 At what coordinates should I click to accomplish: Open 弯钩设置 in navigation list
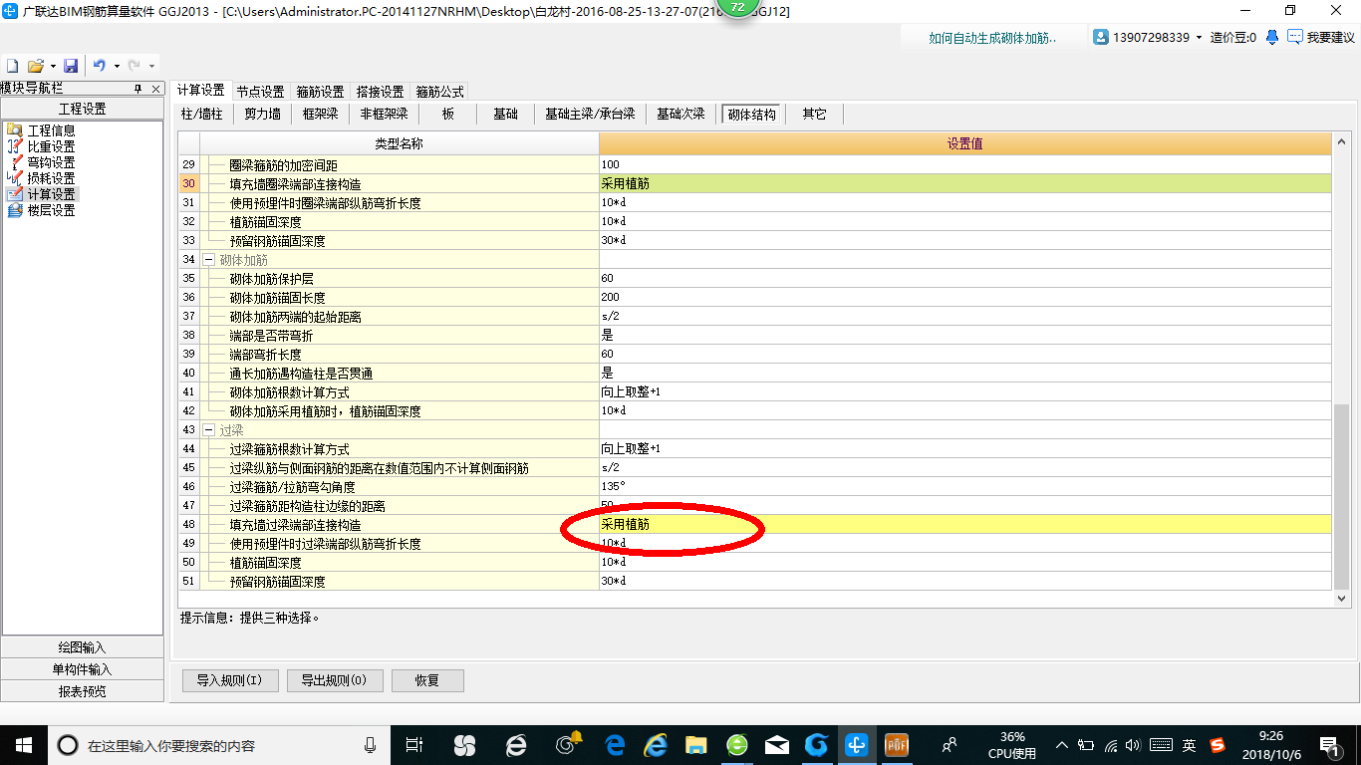pos(51,162)
